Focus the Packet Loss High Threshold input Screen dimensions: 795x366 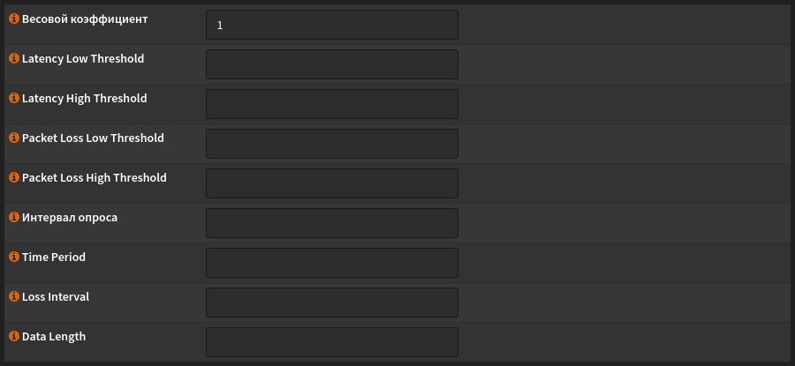[x=332, y=183]
